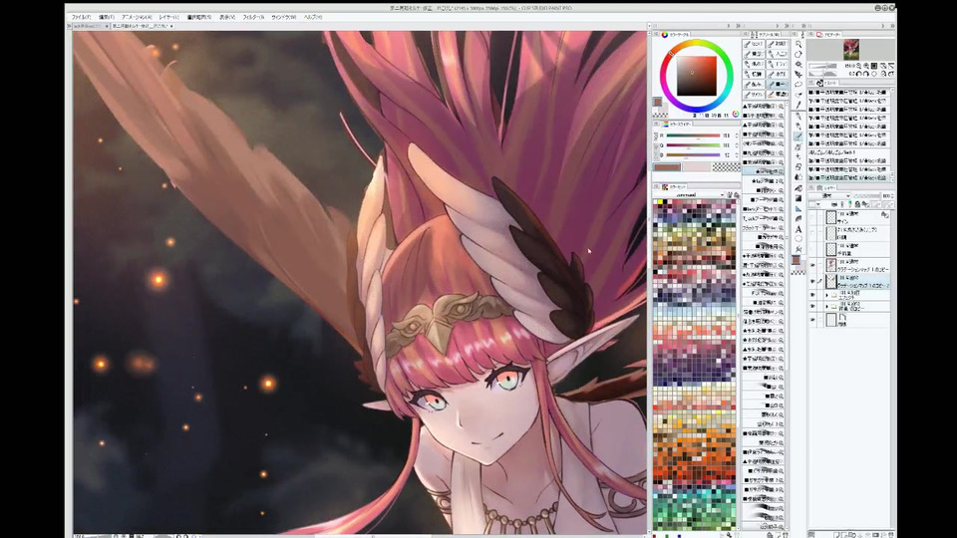This screenshot has width=957, height=538.
Task: Hide the Paper (用紙) layer
Action: click(x=812, y=320)
